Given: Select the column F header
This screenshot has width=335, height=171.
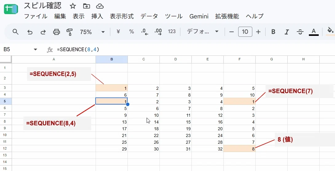Looking at the screenshot, I should (239, 59).
